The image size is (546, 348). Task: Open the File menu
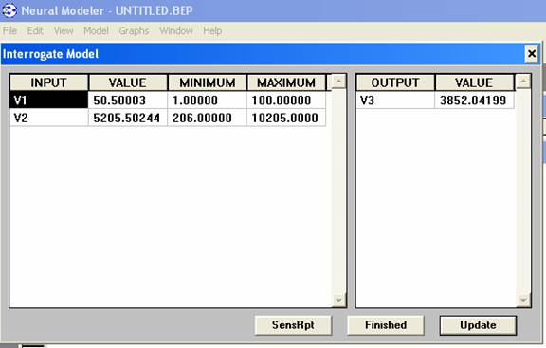9,30
